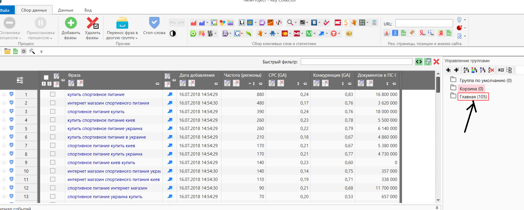
Task: Check the box for row 1 phrase
Action: [x=53, y=94]
